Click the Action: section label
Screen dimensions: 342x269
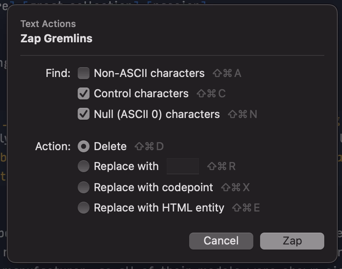click(53, 146)
